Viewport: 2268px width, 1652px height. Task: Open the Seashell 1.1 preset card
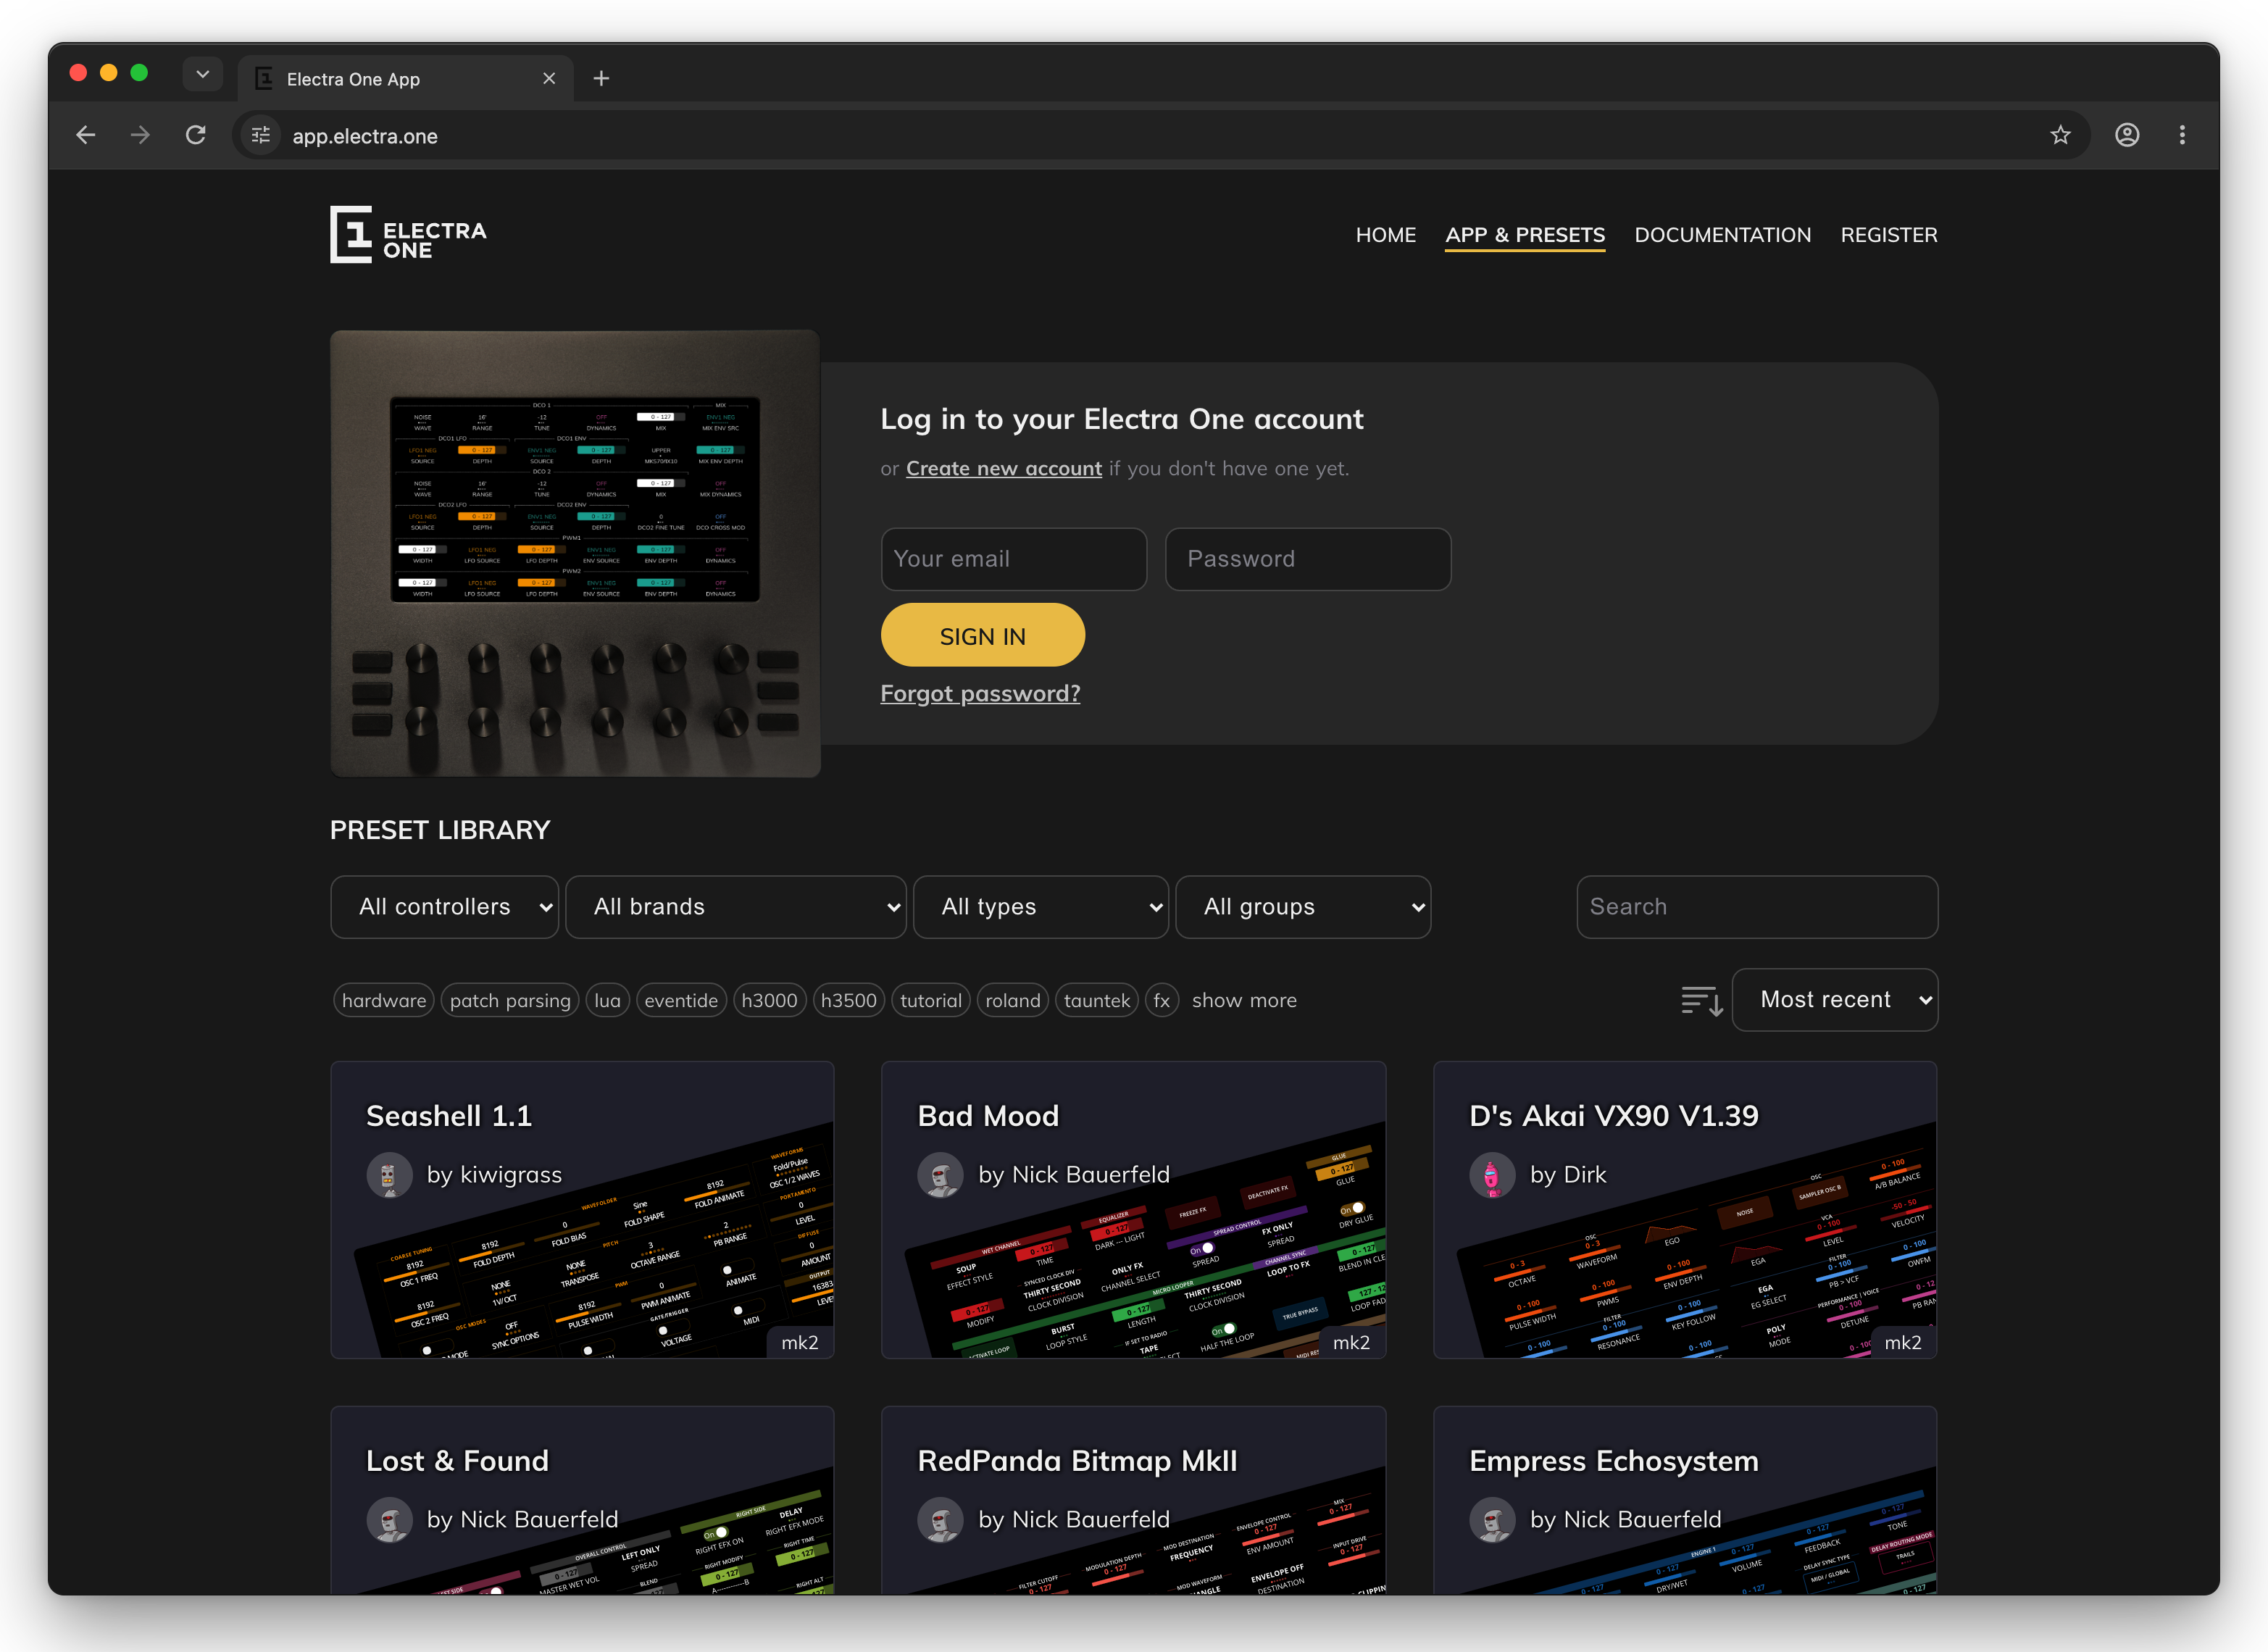pyautogui.click(x=582, y=1210)
